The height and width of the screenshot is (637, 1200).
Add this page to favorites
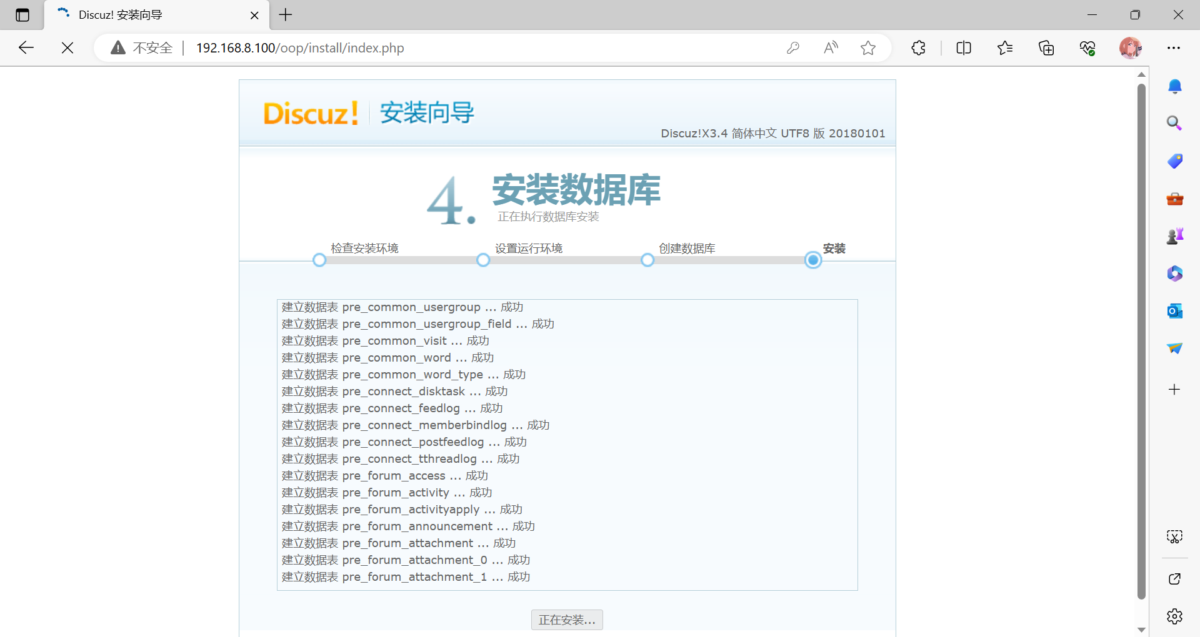tap(868, 48)
